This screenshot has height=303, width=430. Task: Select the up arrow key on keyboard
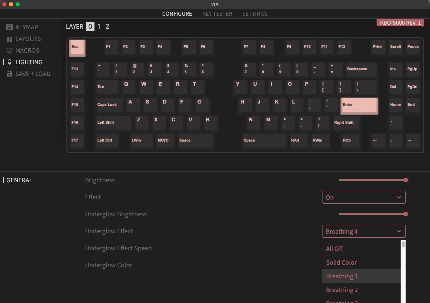tap(395, 123)
